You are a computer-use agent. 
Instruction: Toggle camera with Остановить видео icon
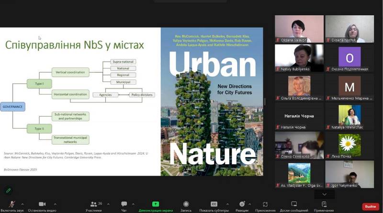[42, 204]
